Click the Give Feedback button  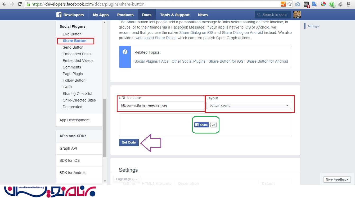point(337,179)
